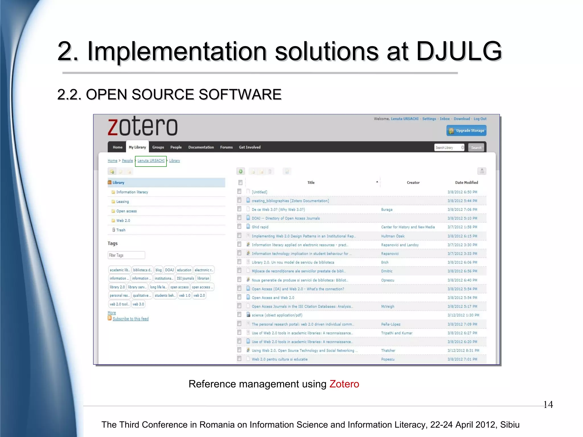Image resolution: width=583 pixels, height=437 pixels.
Task: Open the Documentation menu item
Action: (201, 147)
